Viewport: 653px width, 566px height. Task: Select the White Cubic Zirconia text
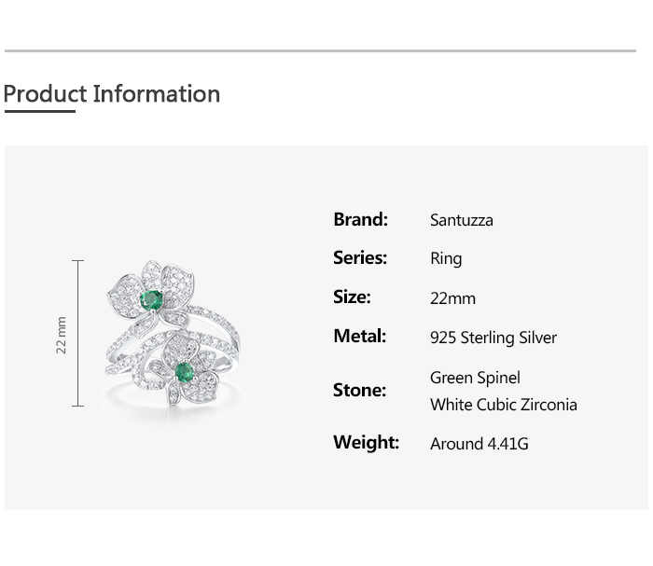coord(503,405)
